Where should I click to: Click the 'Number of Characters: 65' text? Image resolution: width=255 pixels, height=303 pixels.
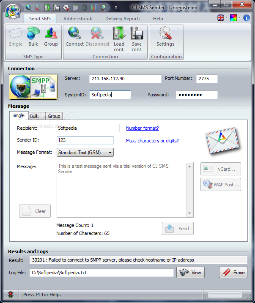[83, 233]
